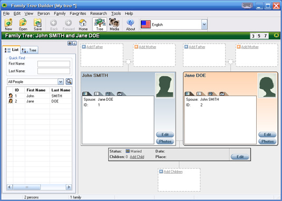Click Edit button on John SMITH card

click(x=165, y=134)
